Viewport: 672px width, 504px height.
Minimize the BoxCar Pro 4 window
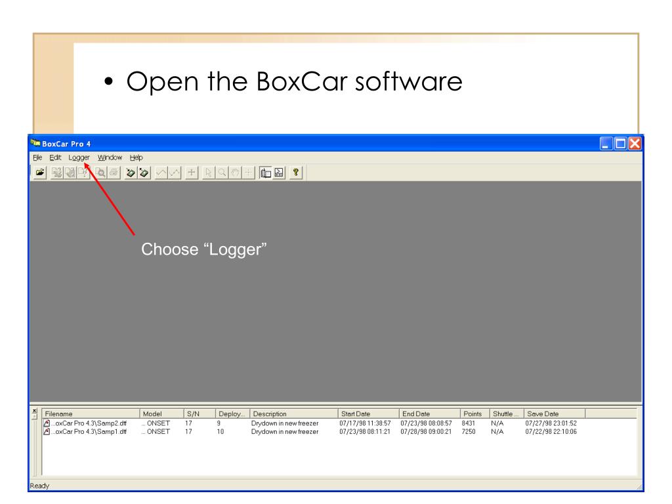tap(606, 143)
